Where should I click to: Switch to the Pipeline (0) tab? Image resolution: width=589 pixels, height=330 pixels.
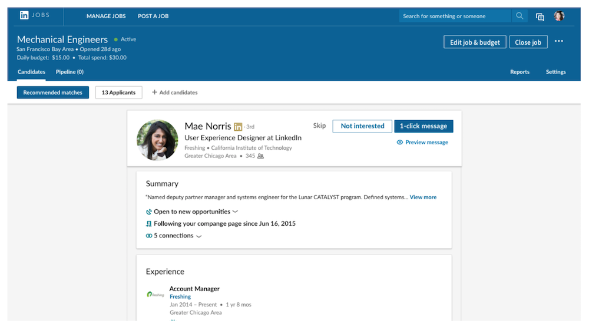tap(70, 72)
